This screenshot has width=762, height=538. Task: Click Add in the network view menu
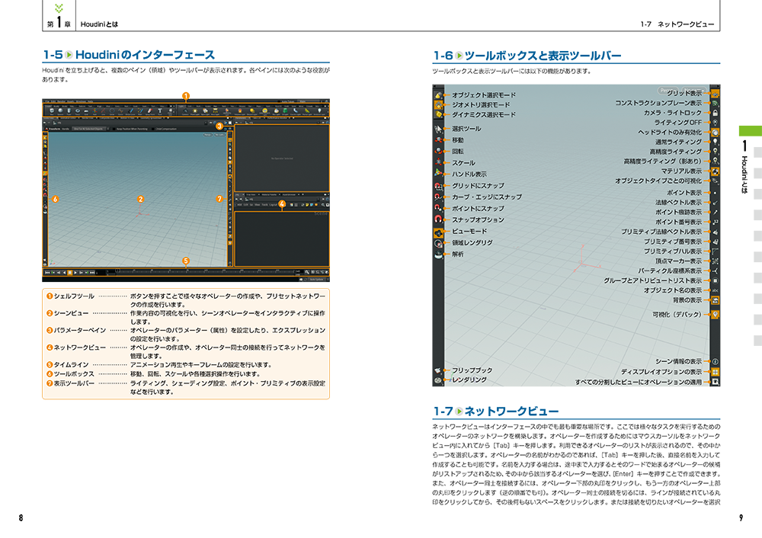click(x=239, y=204)
